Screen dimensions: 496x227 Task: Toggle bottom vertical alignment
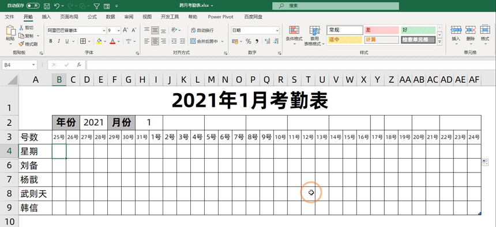click(163, 30)
